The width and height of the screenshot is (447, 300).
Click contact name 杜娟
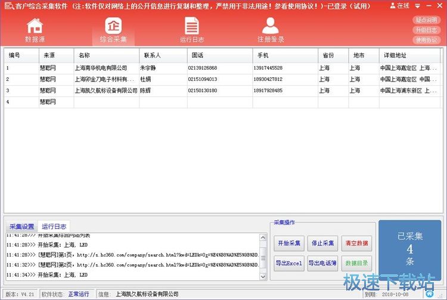tap(145, 79)
